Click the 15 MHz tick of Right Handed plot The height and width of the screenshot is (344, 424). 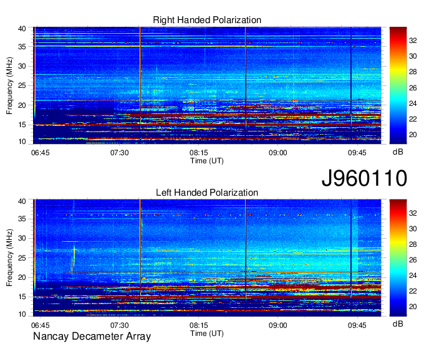pos(22,125)
